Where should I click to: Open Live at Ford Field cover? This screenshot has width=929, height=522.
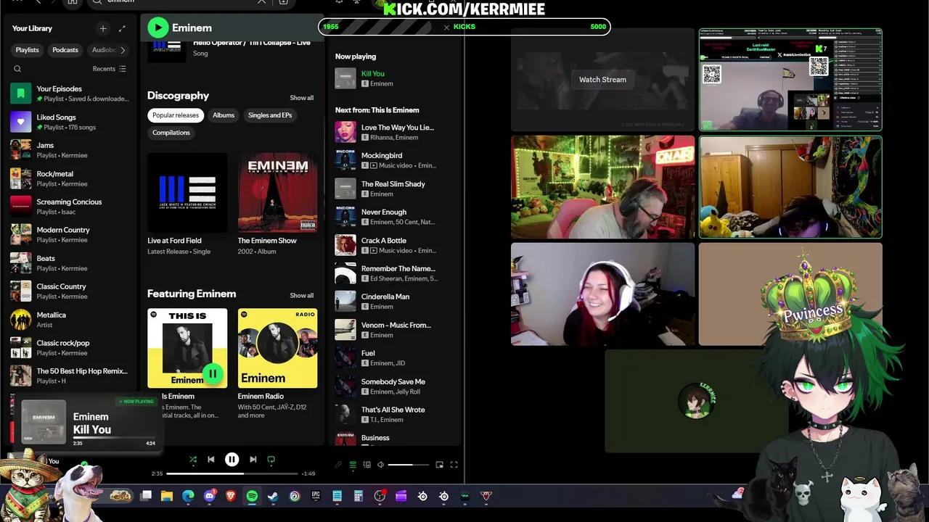(x=187, y=192)
